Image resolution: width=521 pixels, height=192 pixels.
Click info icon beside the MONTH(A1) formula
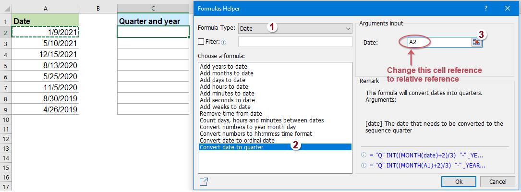coord(363,165)
